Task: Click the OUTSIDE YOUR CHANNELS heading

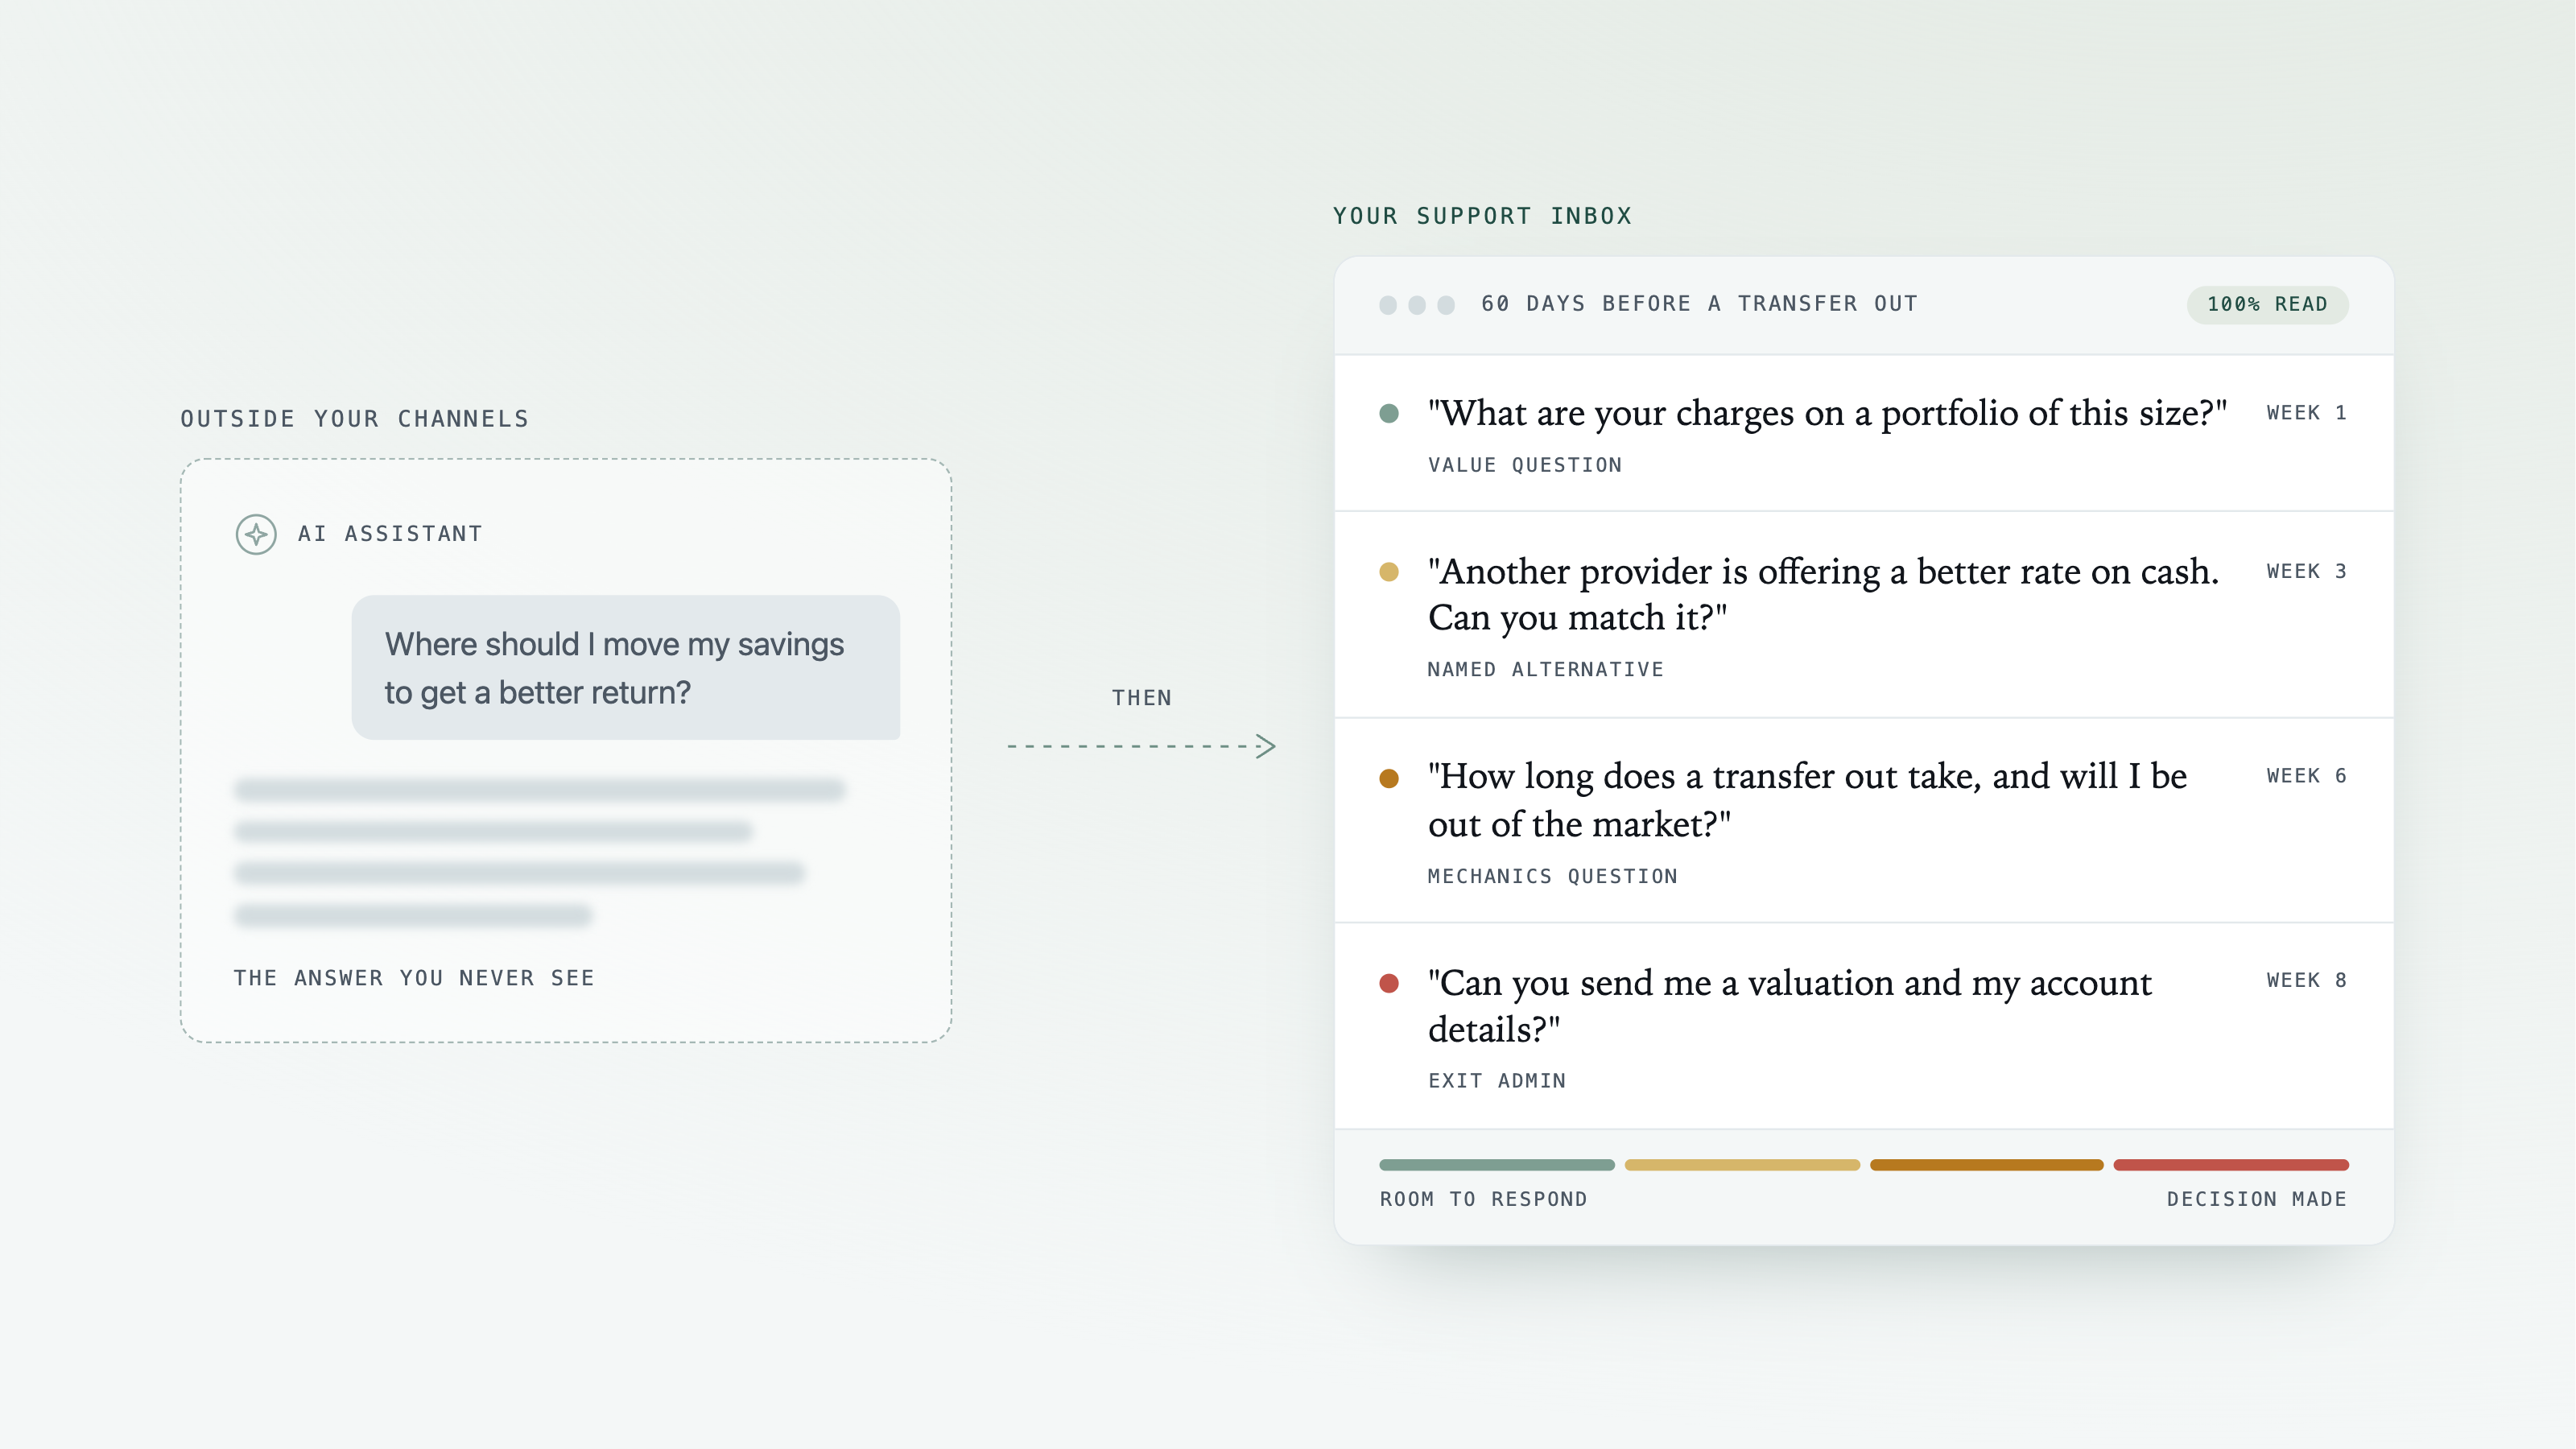Action: (x=354, y=419)
